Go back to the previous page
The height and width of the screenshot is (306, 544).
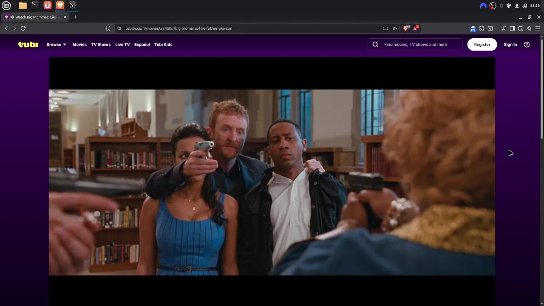(6, 28)
